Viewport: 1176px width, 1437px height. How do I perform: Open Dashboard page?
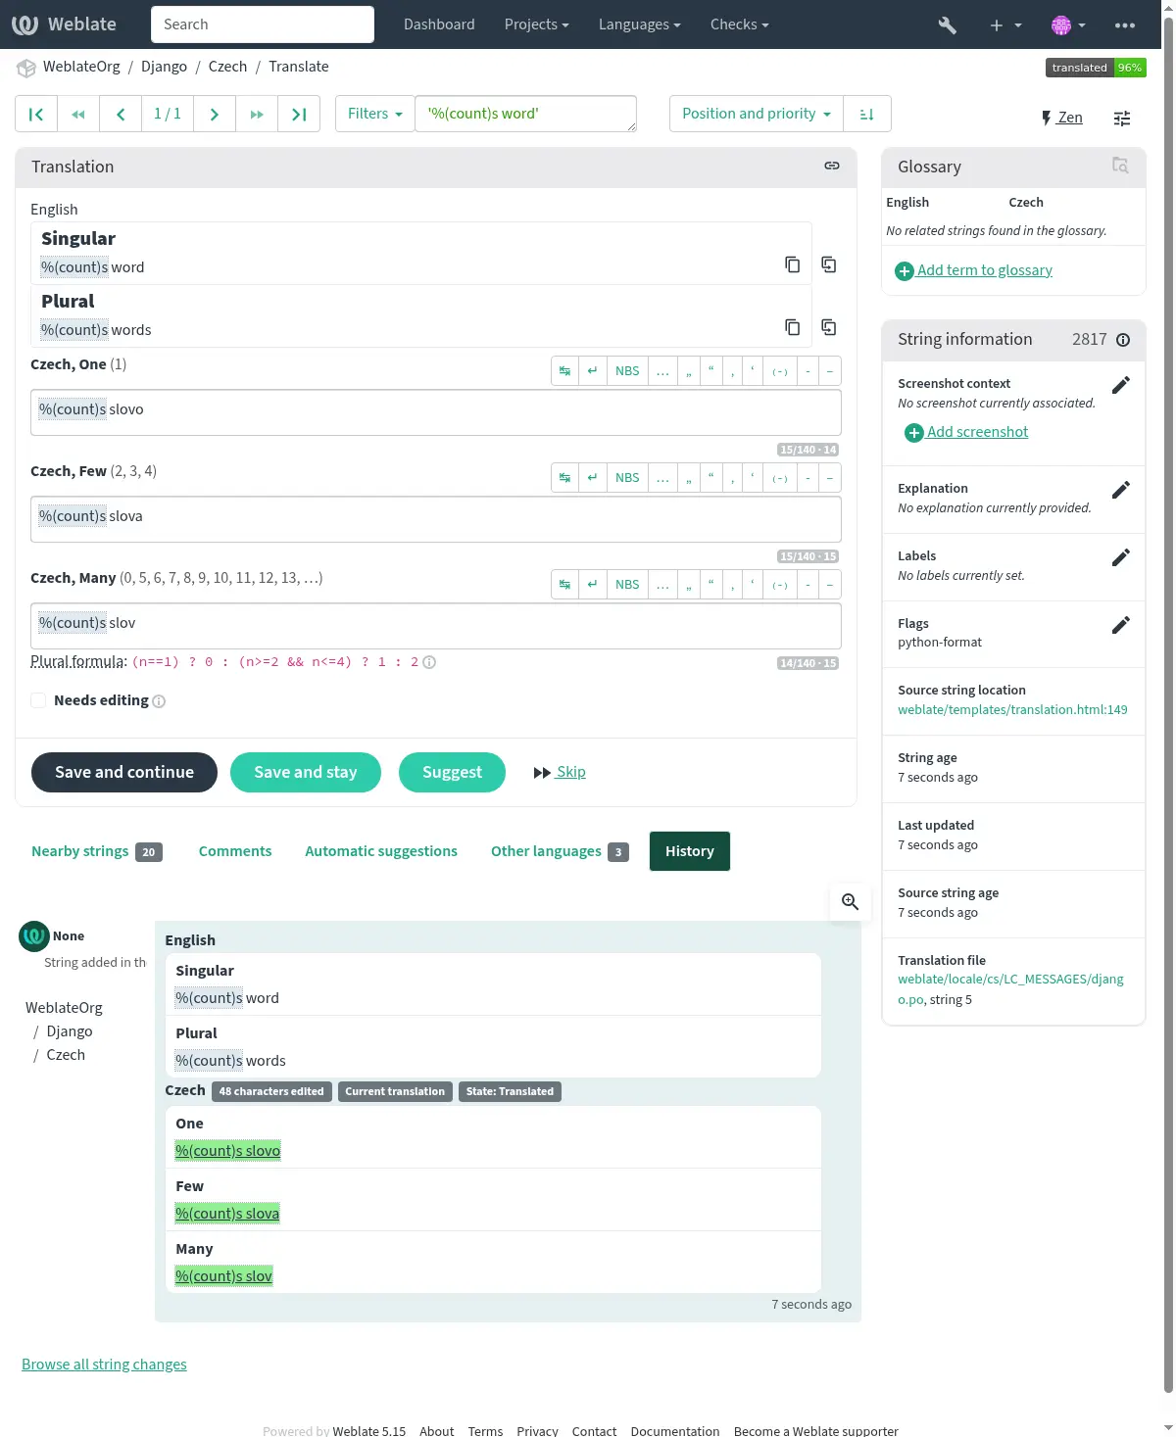[x=439, y=24]
